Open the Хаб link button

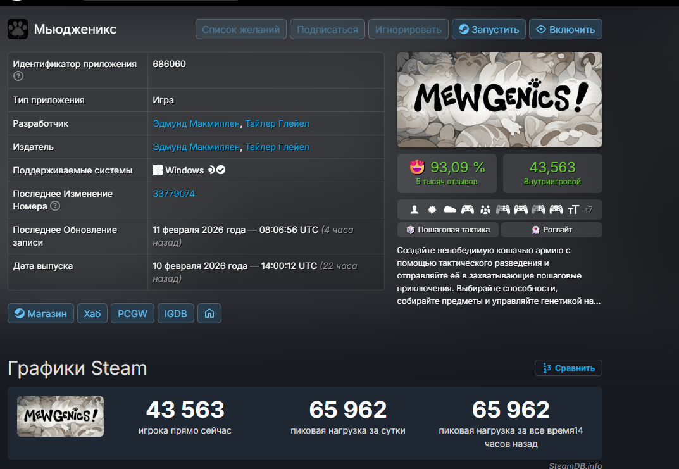pos(92,313)
